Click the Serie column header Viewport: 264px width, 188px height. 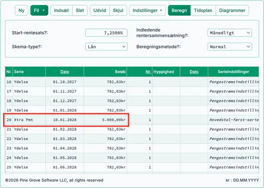click(29, 72)
